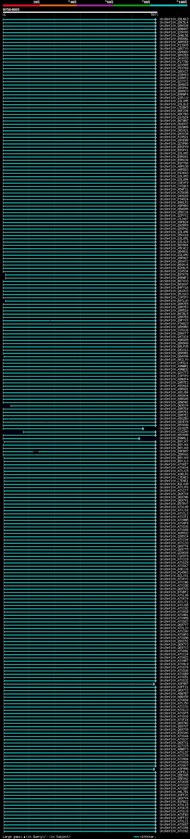
Task: Select the UniRef100_A8ILY0 label
Action: point(174,360)
